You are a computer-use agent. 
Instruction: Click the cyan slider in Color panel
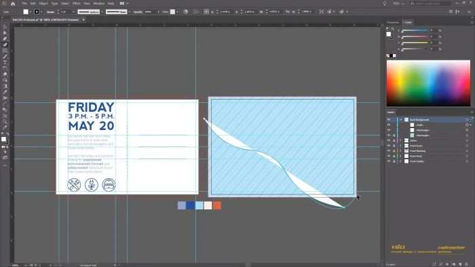[x=415, y=30]
